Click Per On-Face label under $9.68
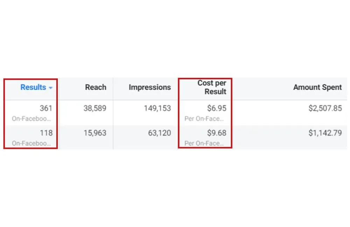 204,143
